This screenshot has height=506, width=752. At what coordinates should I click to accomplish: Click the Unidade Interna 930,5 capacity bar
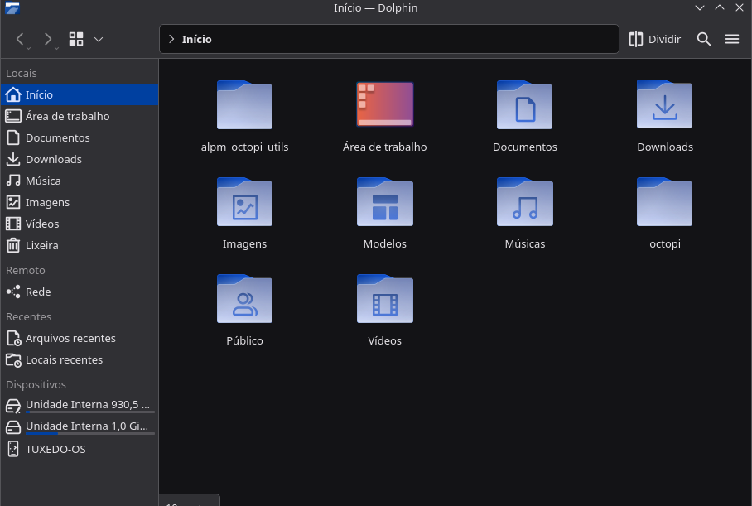click(x=89, y=412)
